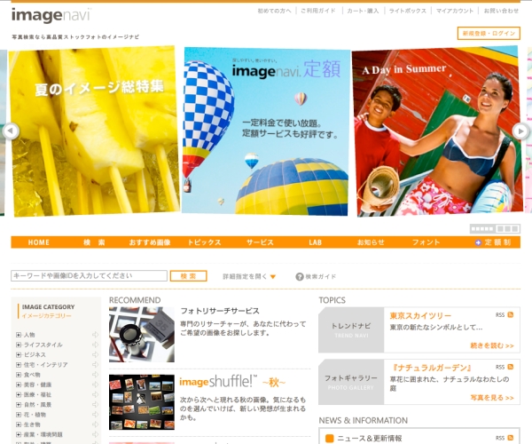This screenshot has height=444, width=532.
Task: Click the imagenavi logo
Action: [51, 15]
